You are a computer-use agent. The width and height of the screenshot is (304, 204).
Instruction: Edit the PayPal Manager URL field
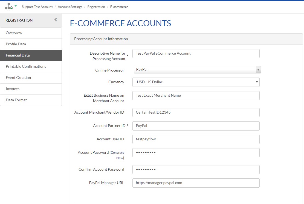click(x=196, y=183)
